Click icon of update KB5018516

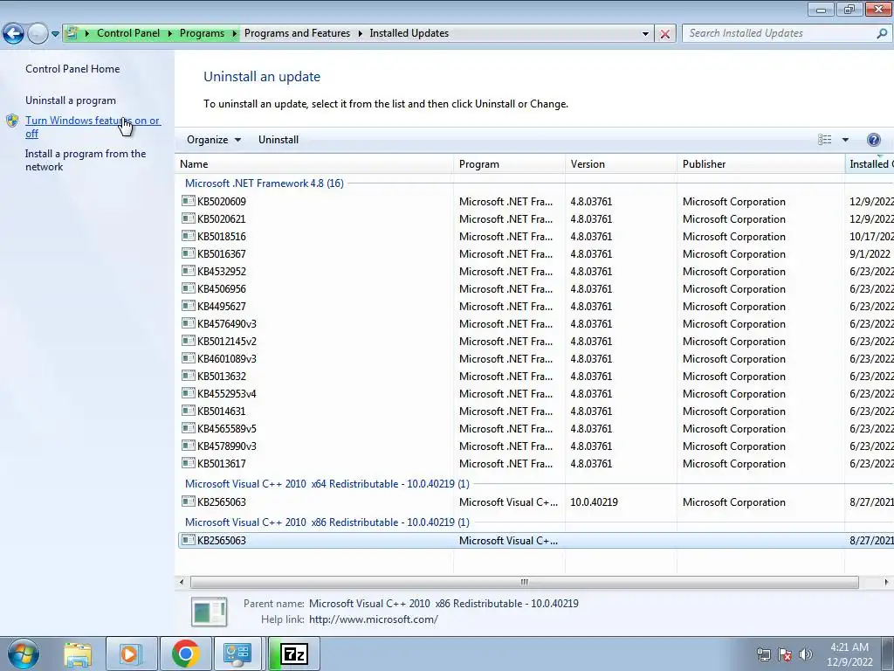click(x=189, y=236)
